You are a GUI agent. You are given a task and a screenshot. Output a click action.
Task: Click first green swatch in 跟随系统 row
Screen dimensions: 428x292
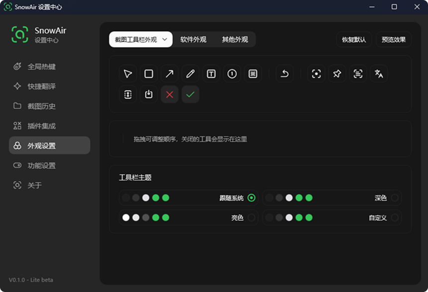pos(156,198)
